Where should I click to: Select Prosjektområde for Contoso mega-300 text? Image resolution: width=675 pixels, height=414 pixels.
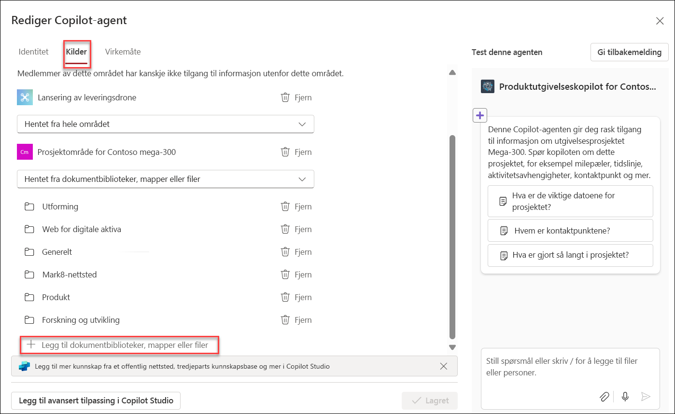tap(107, 152)
